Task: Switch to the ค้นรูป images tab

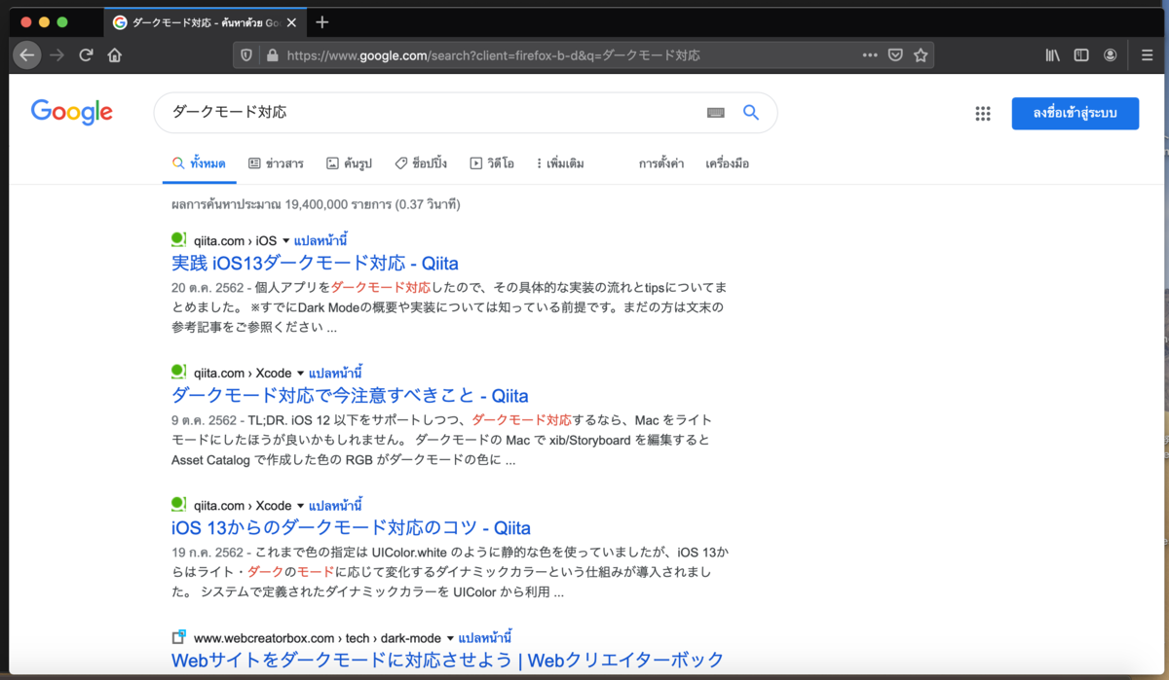Action: click(x=349, y=163)
